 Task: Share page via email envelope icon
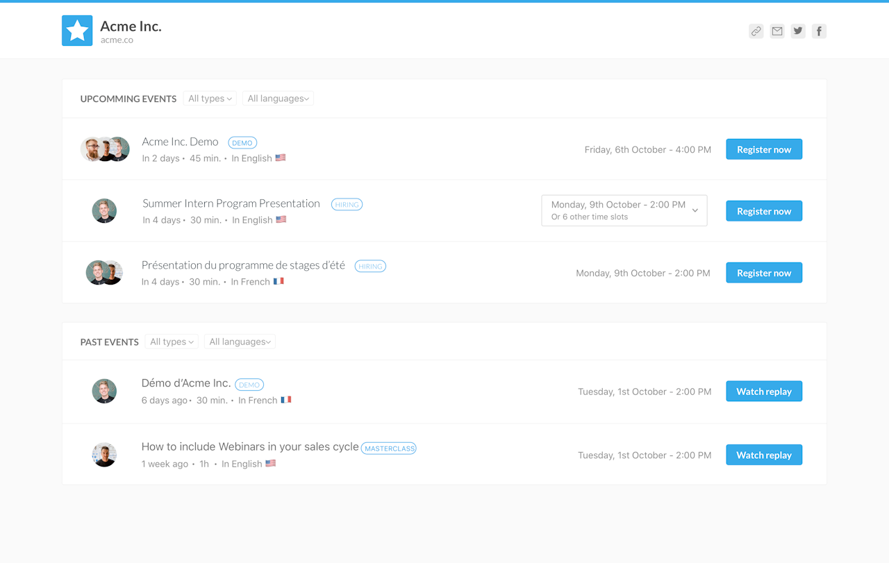click(776, 31)
